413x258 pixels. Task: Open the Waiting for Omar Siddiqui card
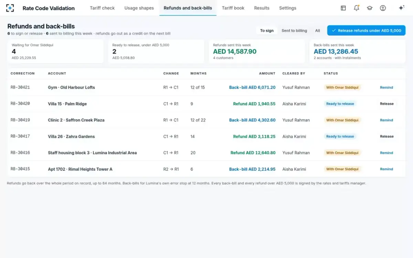click(x=55, y=51)
